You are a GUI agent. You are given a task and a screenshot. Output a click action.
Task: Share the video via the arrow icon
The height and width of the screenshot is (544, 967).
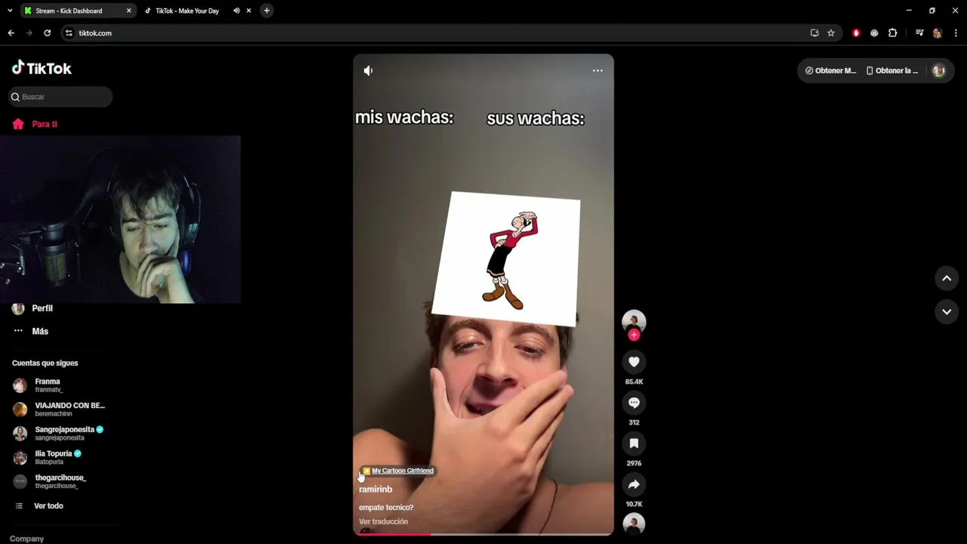tap(634, 484)
